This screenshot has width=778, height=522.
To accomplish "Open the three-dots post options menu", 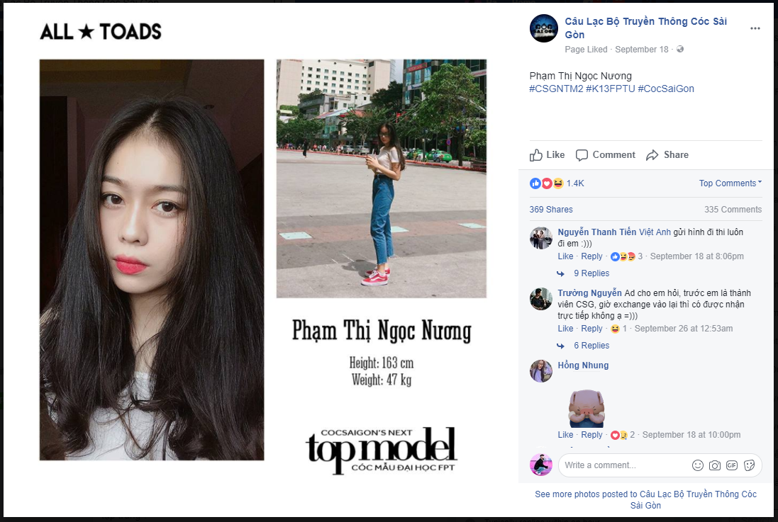I will [755, 28].
